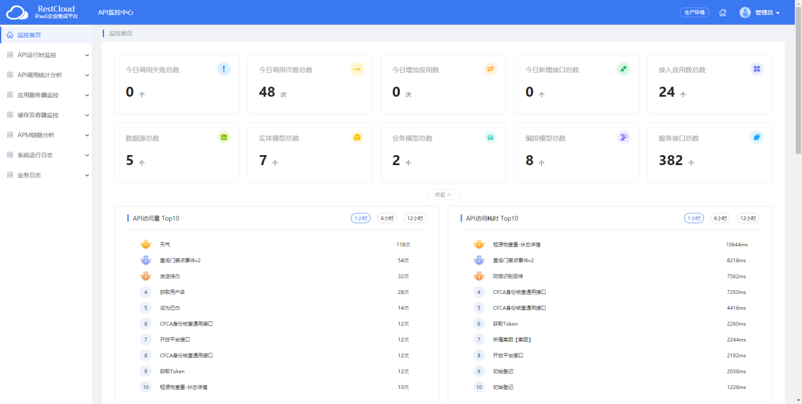Select 12小时 in API访问耗时 Top10 panel
802x404 pixels.
[x=747, y=218]
